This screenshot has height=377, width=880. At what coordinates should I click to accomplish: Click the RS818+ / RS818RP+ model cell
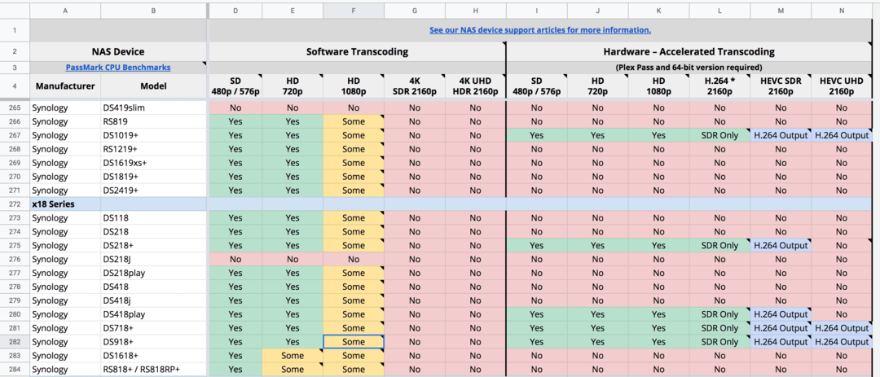point(153,370)
